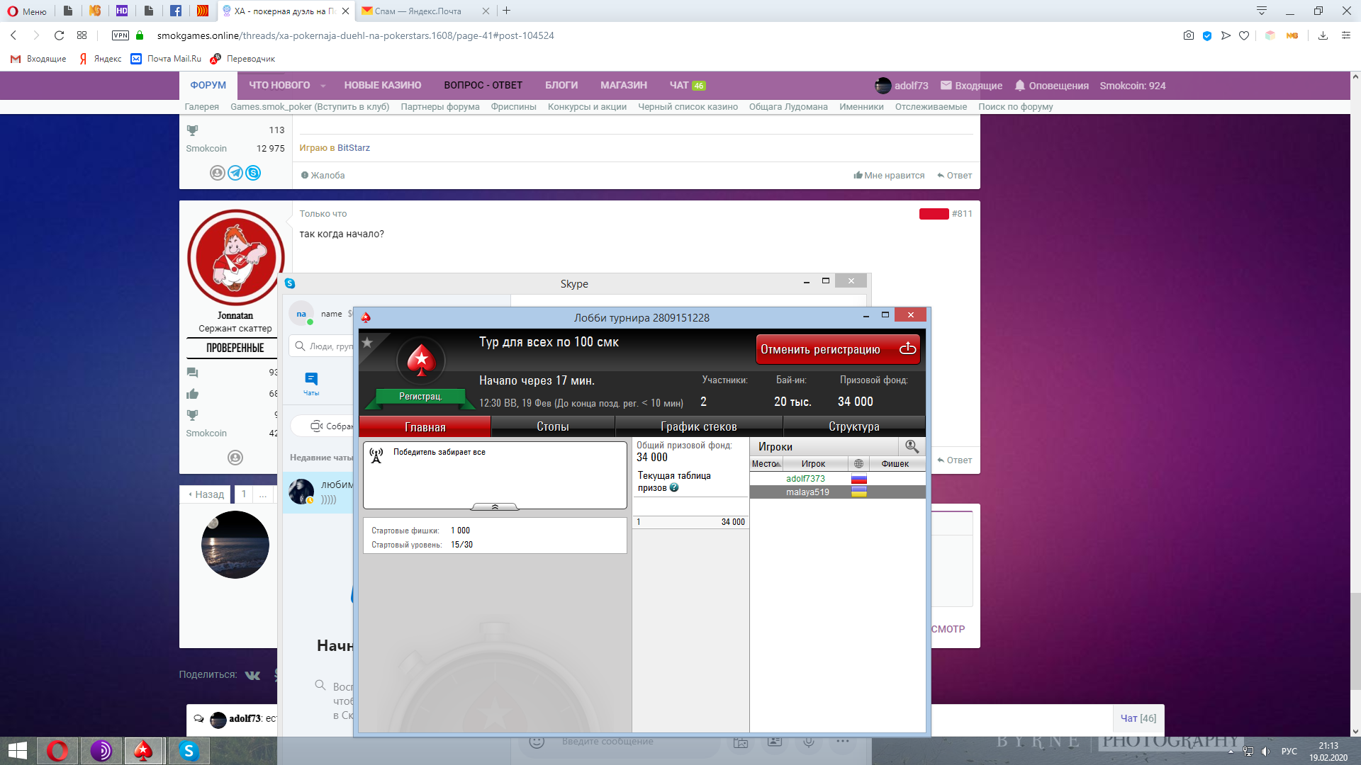Open Входящие Gmail bookmark
Viewport: 1361px width, 765px height.
39,59
